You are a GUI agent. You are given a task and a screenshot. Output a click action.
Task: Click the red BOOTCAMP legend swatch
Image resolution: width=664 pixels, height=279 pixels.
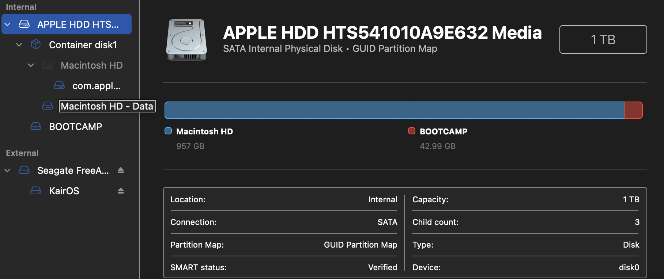coord(412,131)
